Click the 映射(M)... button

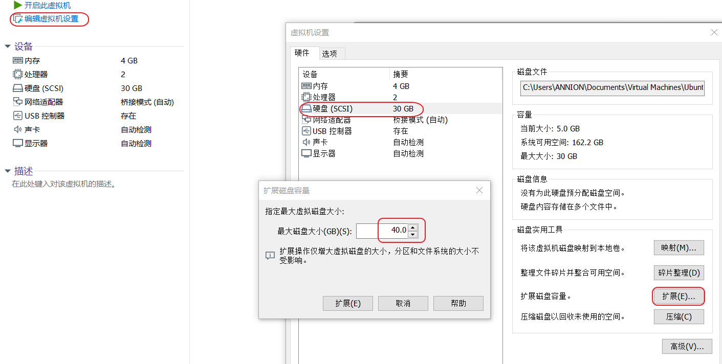point(679,248)
